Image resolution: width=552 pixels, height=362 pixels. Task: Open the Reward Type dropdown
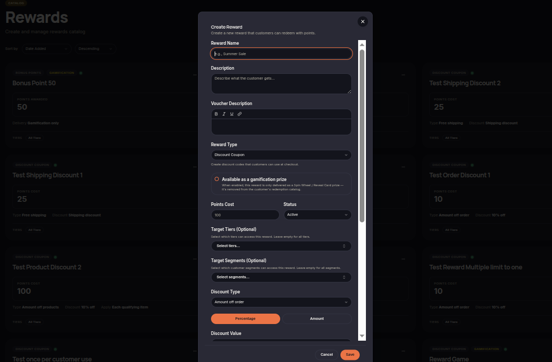point(281,155)
